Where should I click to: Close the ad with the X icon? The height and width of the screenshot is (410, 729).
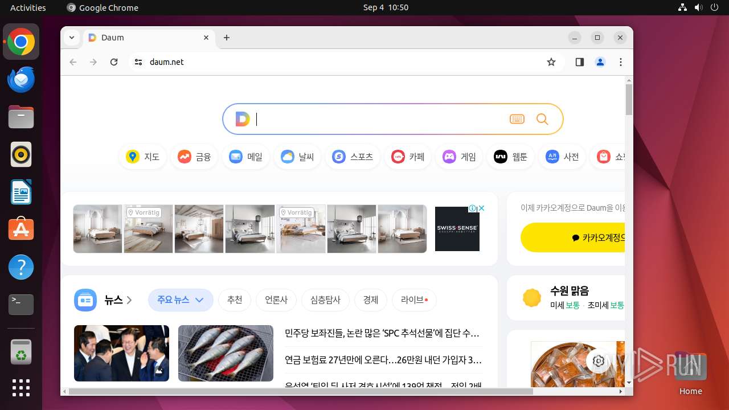482,208
